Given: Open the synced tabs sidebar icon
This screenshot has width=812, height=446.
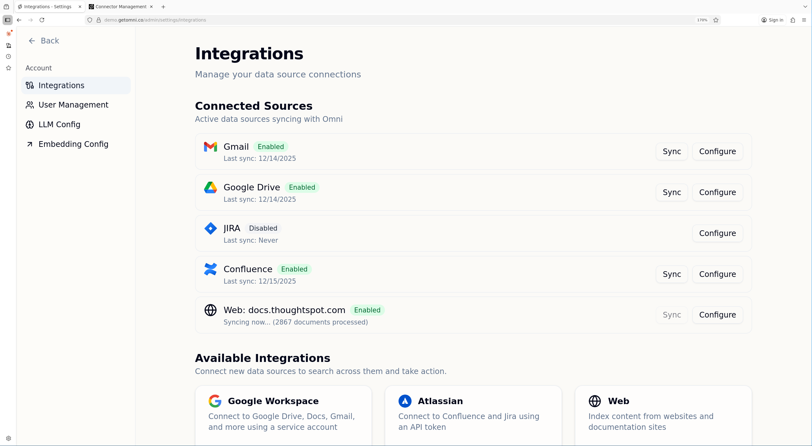Looking at the screenshot, I should 9,46.
